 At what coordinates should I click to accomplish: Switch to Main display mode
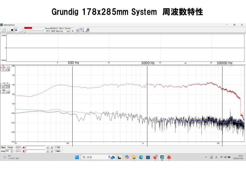coord(4,148)
